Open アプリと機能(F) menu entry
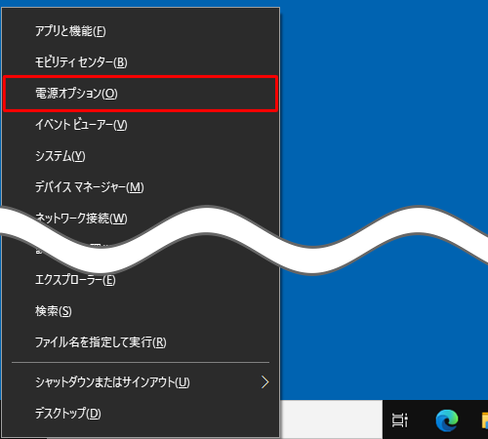 [141, 31]
